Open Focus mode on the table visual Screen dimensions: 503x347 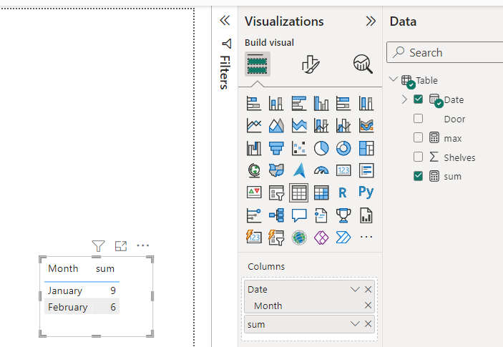[121, 246]
